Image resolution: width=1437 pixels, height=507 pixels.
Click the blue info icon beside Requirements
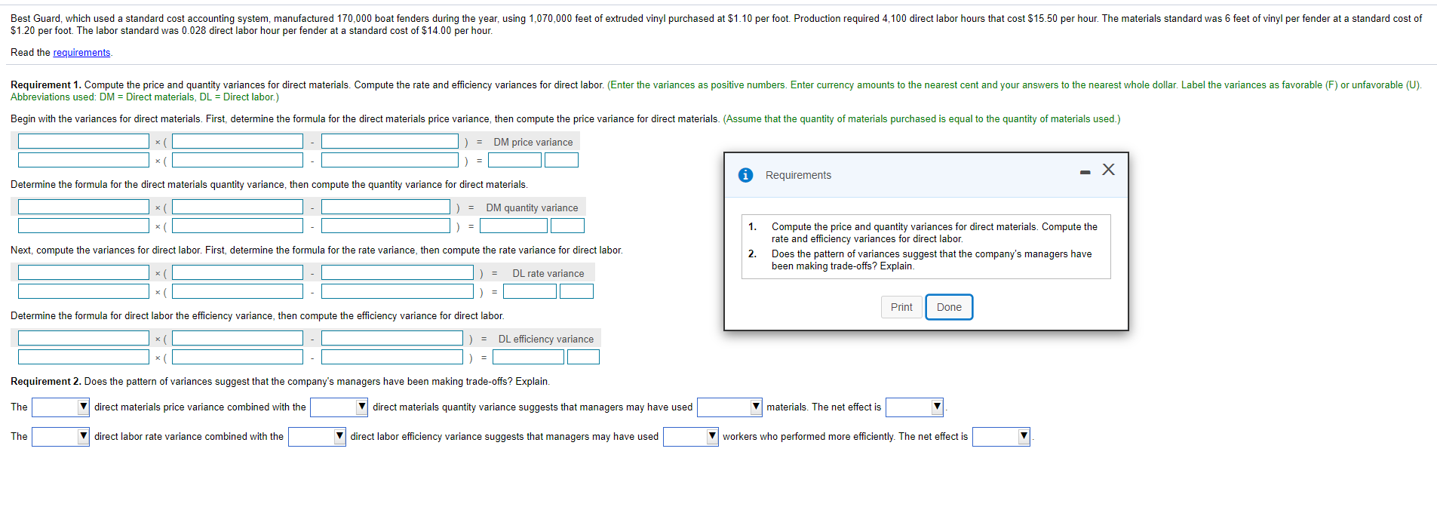pos(745,175)
